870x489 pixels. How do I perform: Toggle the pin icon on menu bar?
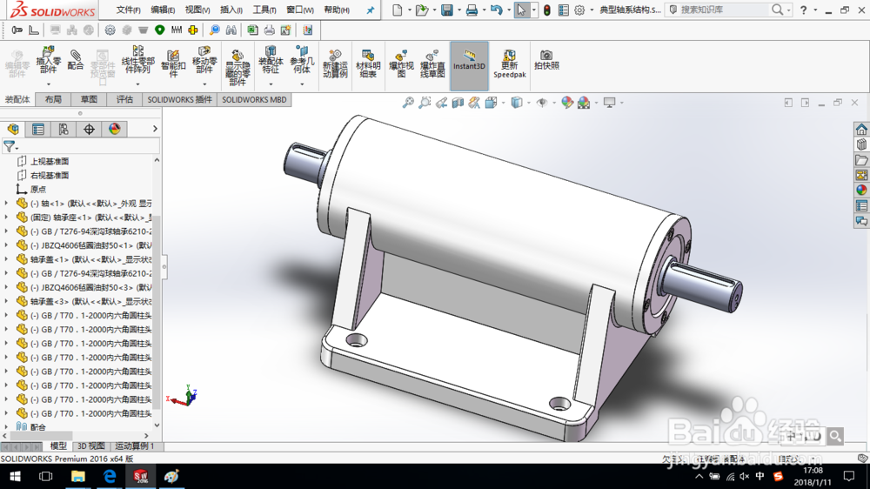coord(370,10)
